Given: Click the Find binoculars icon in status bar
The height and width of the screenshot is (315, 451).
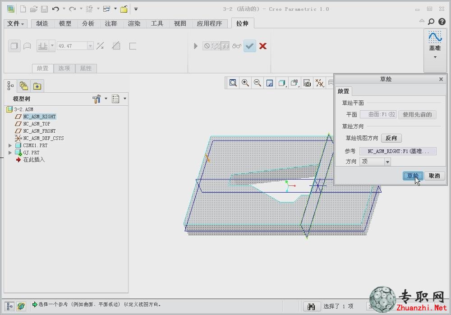Looking at the screenshot, I should 312,306.
